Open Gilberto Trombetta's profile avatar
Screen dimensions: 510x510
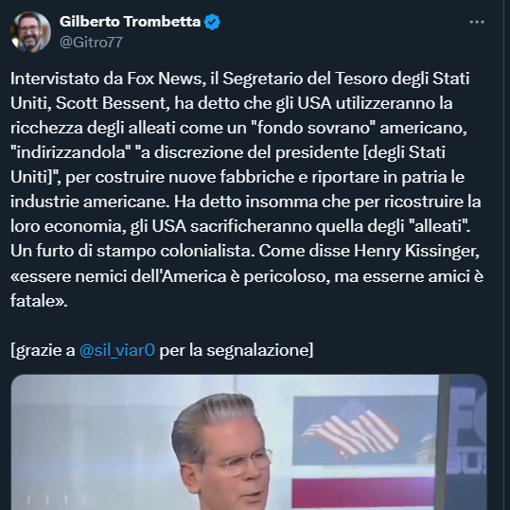30,32
